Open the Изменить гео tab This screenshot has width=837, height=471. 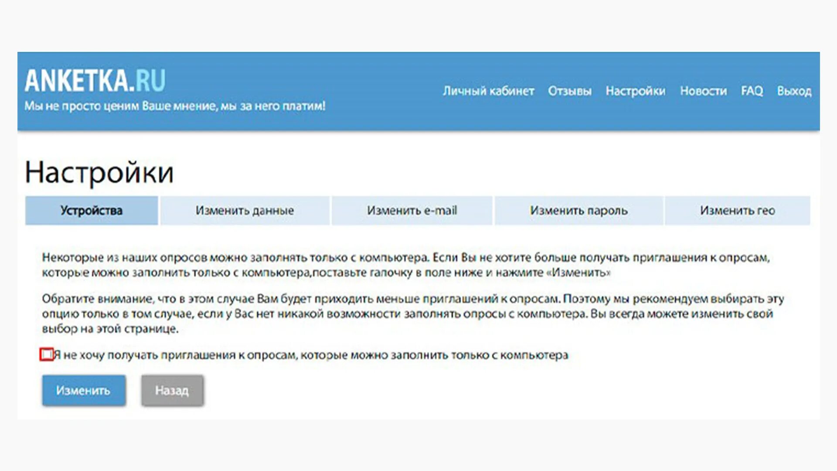737,211
